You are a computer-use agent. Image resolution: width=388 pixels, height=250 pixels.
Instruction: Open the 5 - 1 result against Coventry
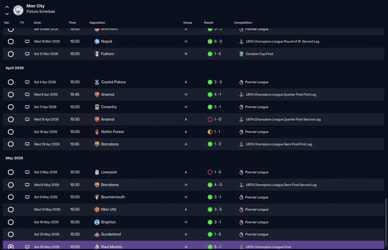tap(215, 107)
